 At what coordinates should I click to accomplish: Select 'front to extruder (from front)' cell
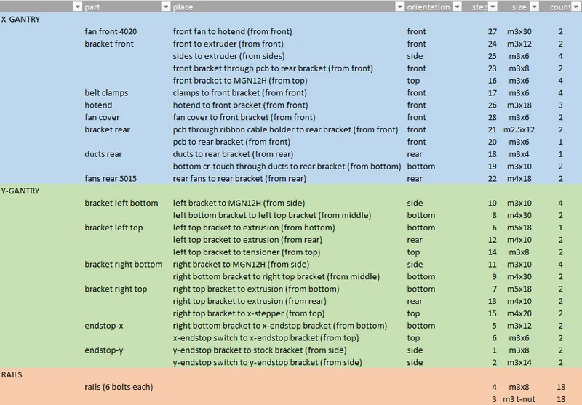(x=228, y=44)
